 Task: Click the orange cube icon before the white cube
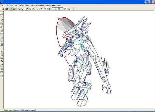pyautogui.click(x=19, y=9)
